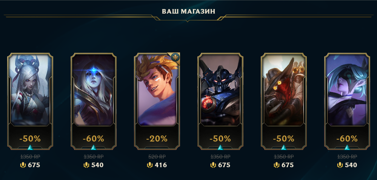Click the crossed-out 520 RP price
Viewport: 377px width, 180px height.
click(x=157, y=157)
